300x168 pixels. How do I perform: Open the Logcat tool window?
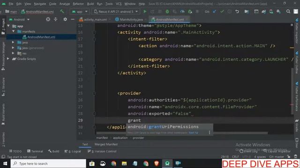[73, 151]
